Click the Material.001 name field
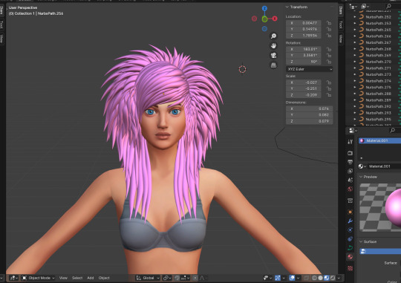 tap(384, 166)
